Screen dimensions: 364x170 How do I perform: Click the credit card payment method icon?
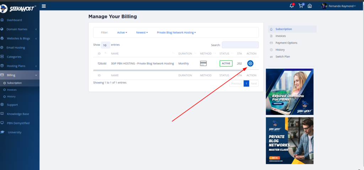tap(203, 63)
